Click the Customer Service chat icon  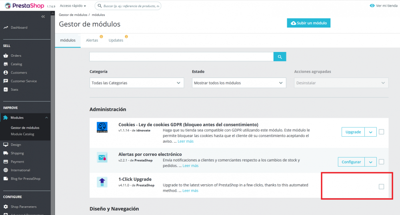pos(6,81)
